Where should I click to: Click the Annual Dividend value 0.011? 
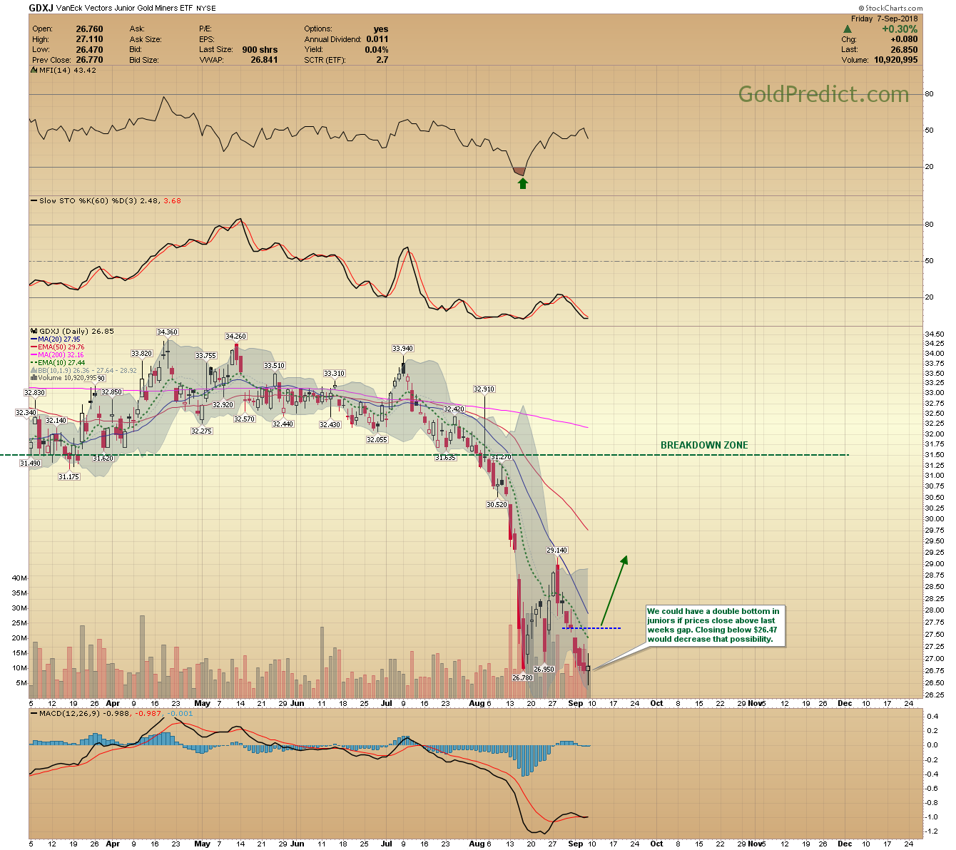(x=377, y=39)
